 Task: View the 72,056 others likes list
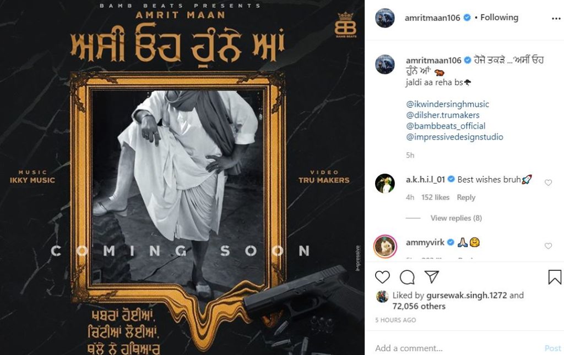pyautogui.click(x=419, y=306)
